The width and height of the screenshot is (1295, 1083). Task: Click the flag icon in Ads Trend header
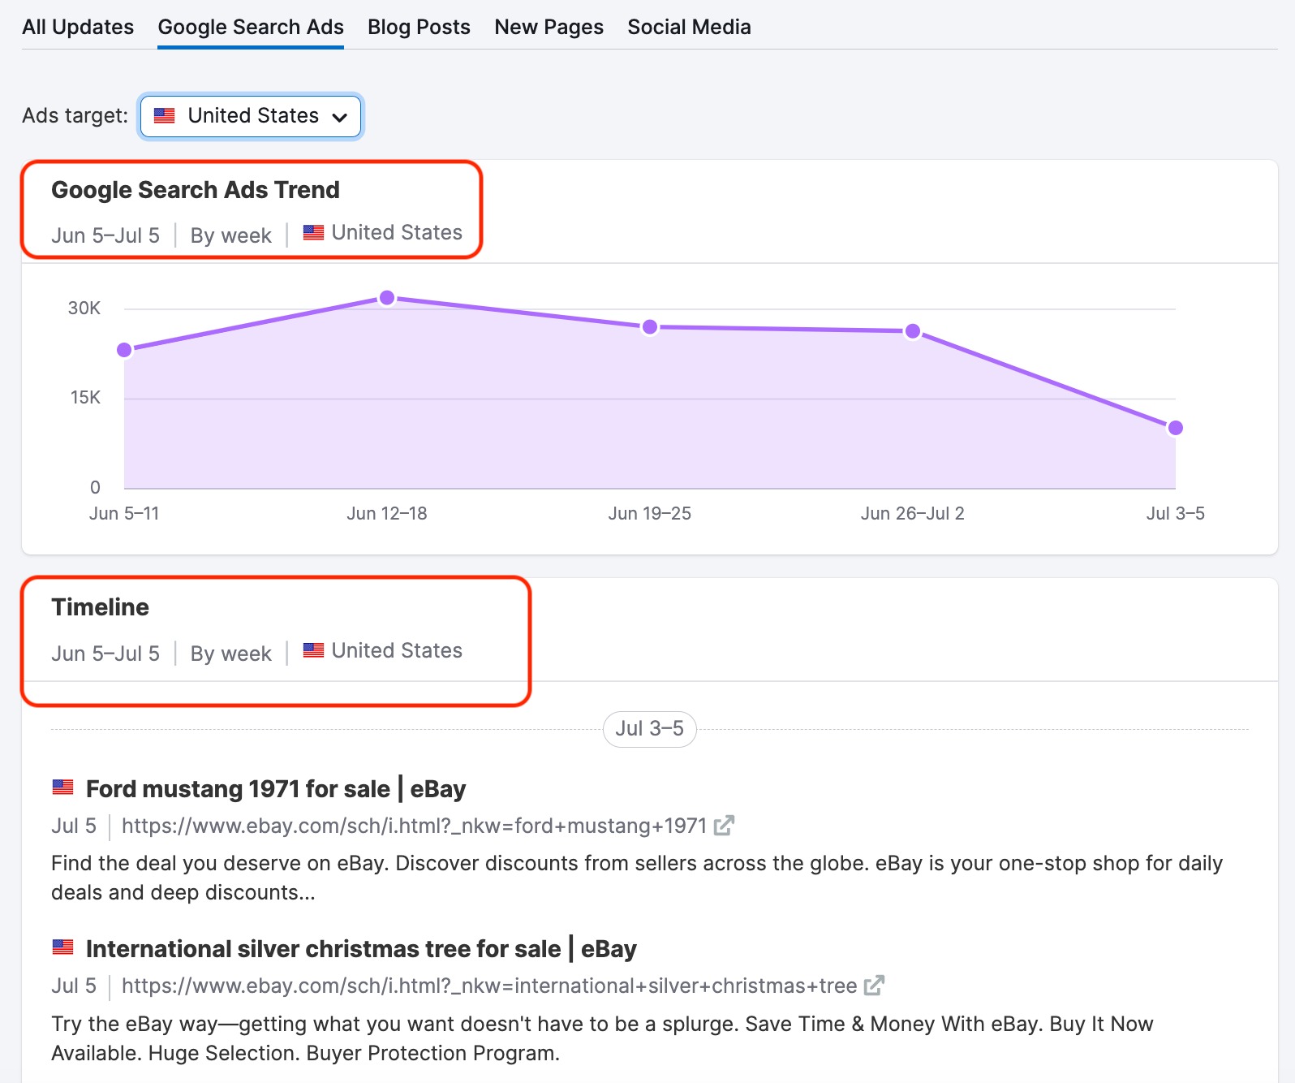click(x=313, y=233)
